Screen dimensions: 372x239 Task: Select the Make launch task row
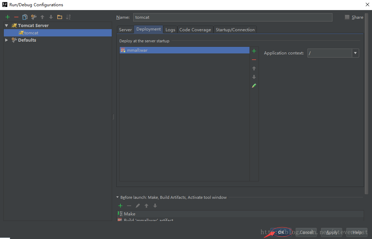240,214
